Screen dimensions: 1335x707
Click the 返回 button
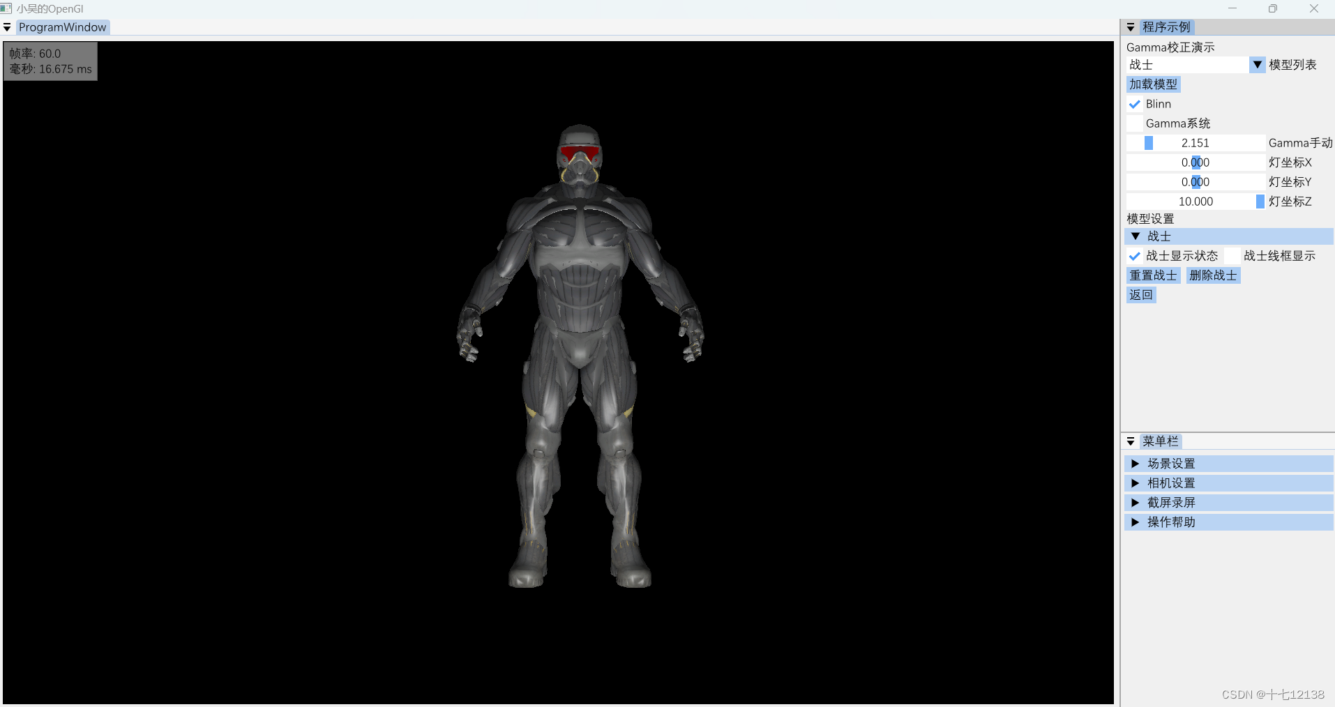pyautogui.click(x=1140, y=294)
